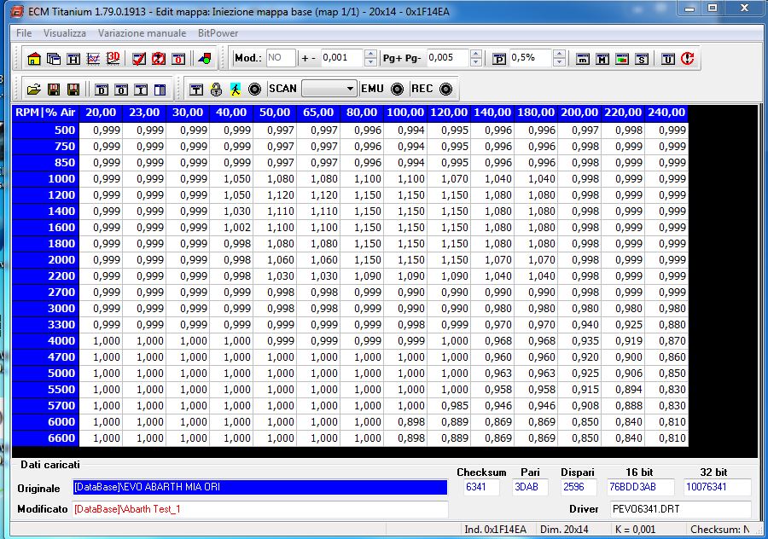Select cell 0,919 in the 4000 row
The width and height of the screenshot is (768, 539).
[623, 341]
